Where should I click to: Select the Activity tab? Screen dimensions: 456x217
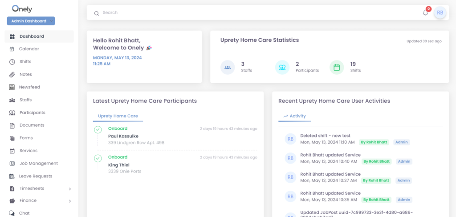(x=294, y=116)
